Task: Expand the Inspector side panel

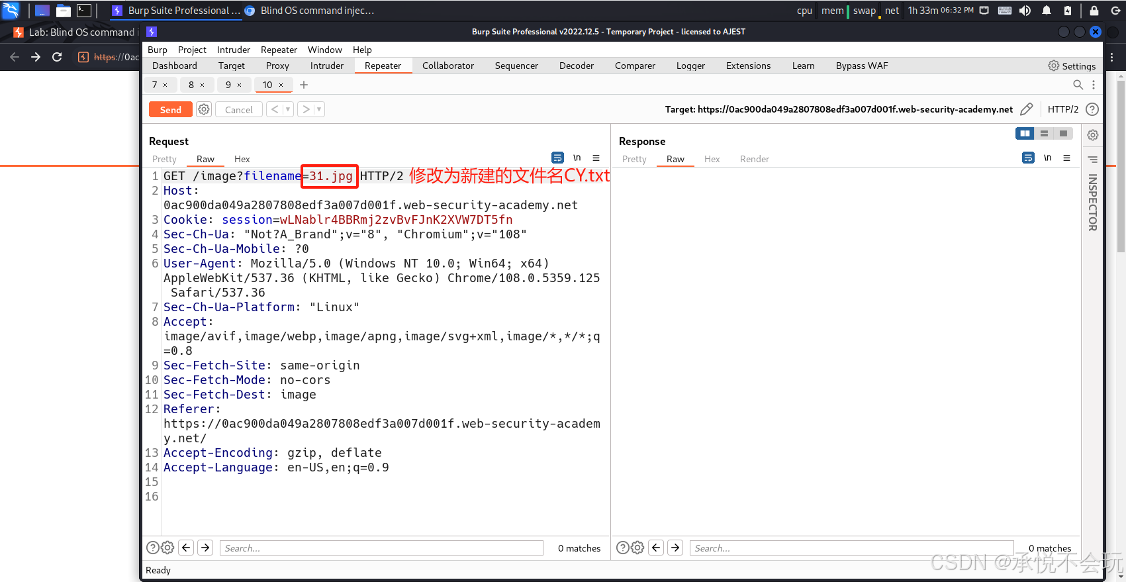Action: coord(1093,203)
